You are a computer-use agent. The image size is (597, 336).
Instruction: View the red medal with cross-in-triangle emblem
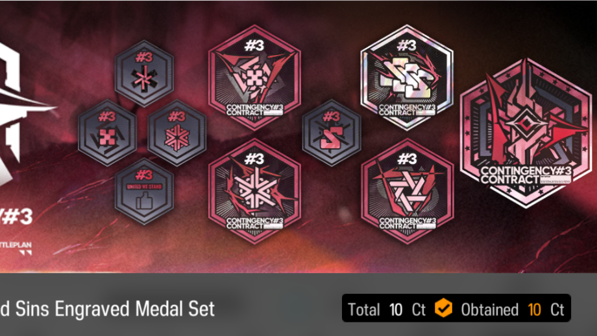click(254, 78)
